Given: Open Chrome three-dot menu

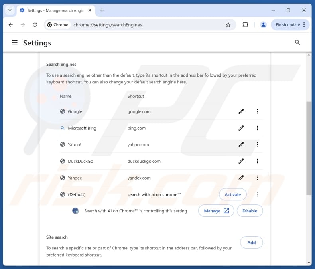Looking at the screenshot, I should [304, 25].
